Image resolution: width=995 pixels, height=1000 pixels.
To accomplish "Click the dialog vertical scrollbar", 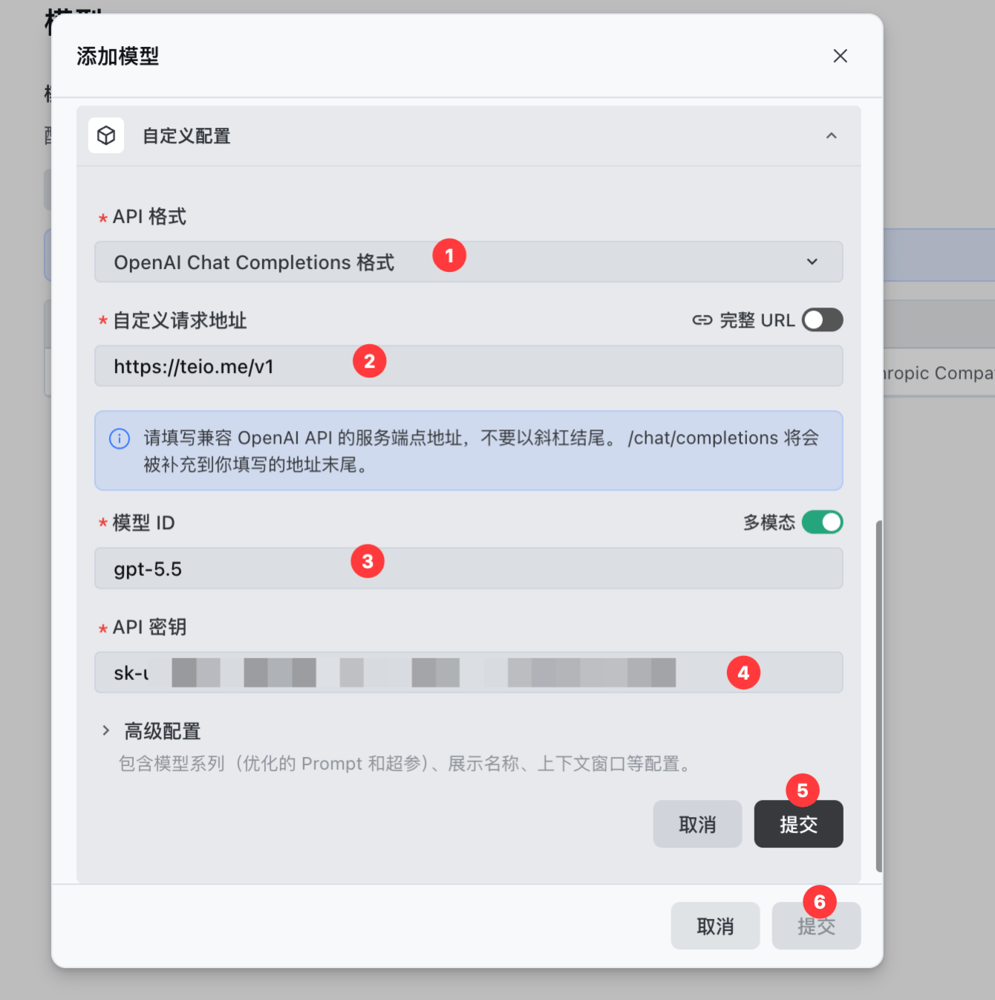I will 879,696.
